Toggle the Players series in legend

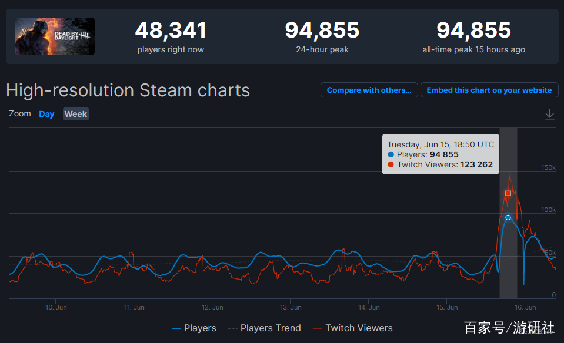coord(194,328)
